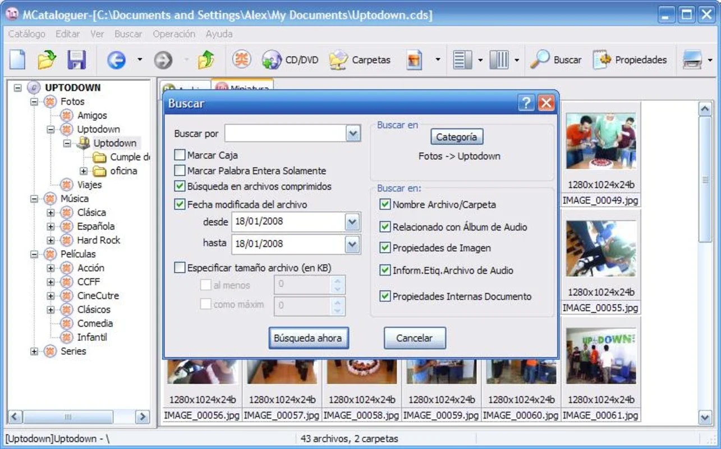The width and height of the screenshot is (721, 449).
Task: Click the orange bucket toolbar icon
Action: pos(414,59)
